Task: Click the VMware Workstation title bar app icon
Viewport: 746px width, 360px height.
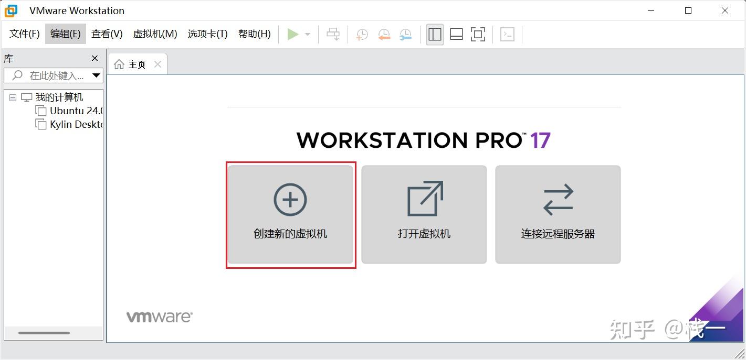Action: pos(10,10)
